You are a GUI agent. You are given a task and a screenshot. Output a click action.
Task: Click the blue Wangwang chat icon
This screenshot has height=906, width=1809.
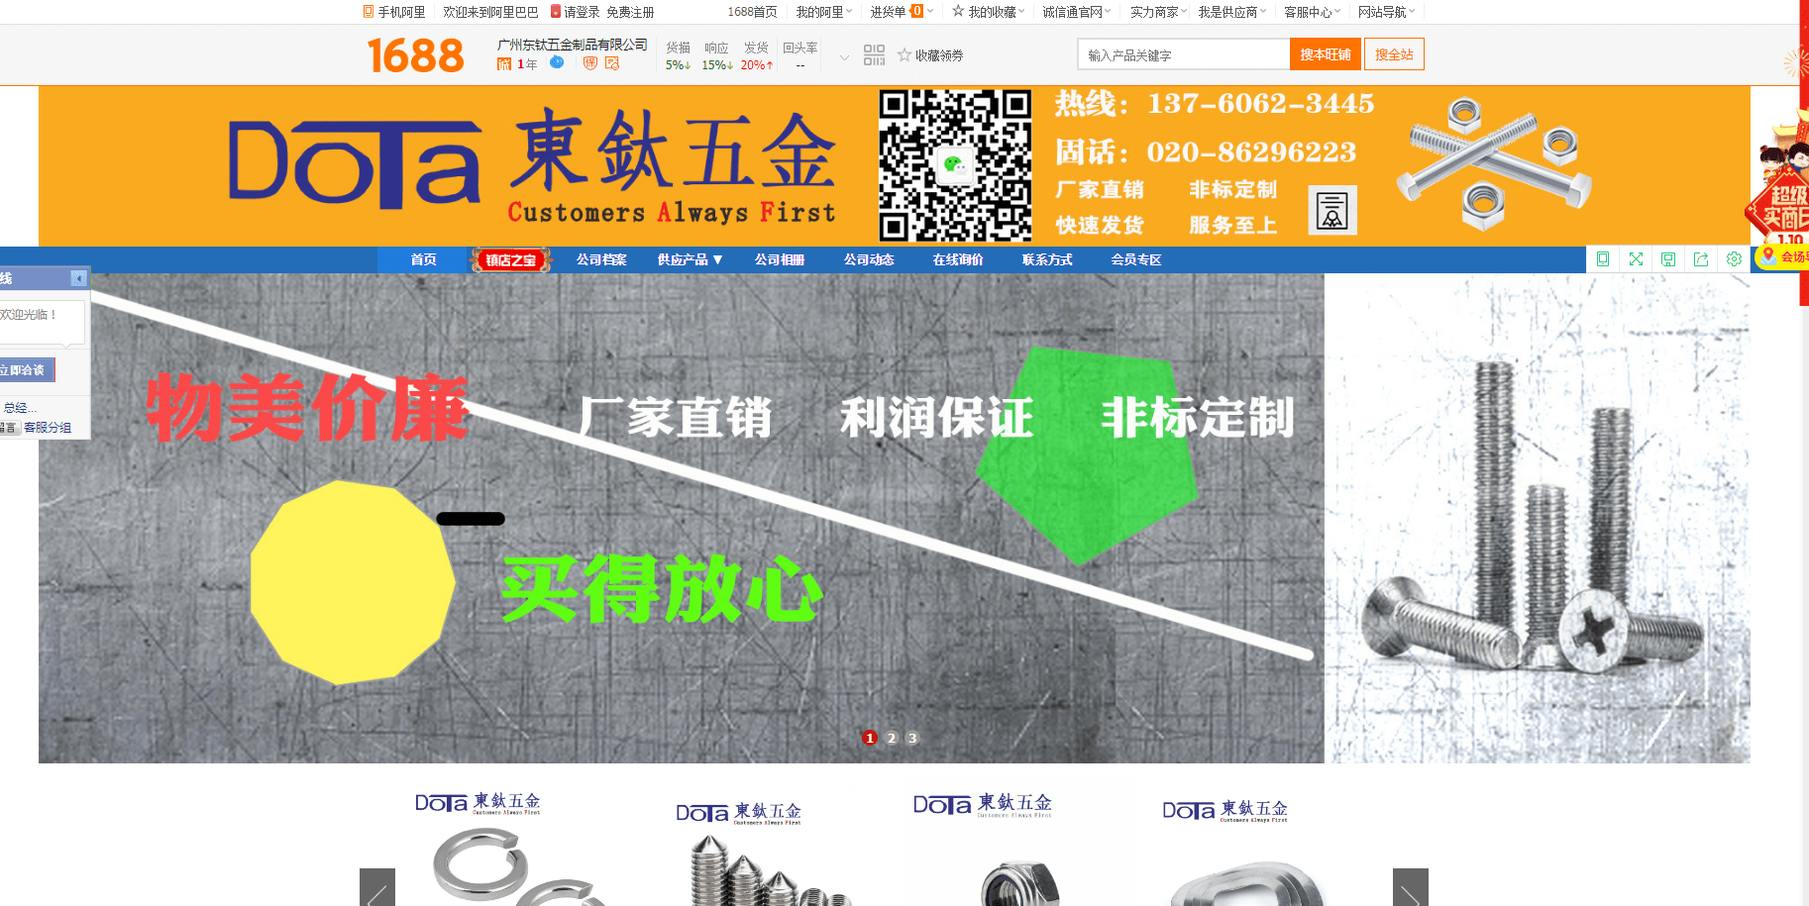click(x=557, y=62)
